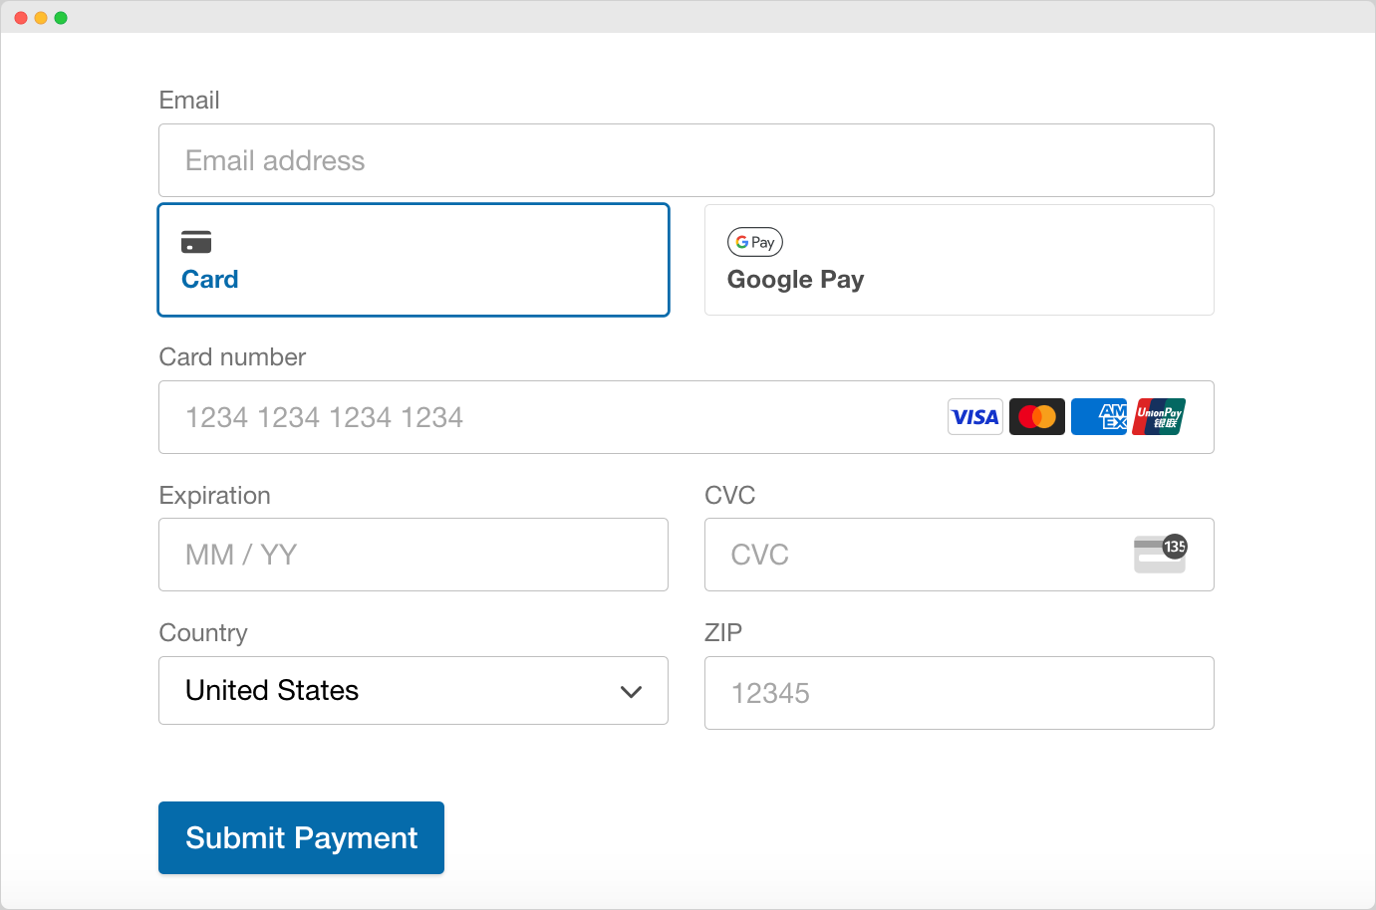The width and height of the screenshot is (1376, 910).
Task: Select the Card payment method
Action: 413,260
